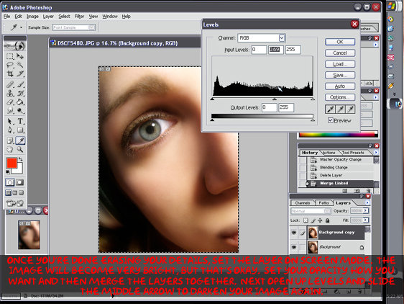Pick the set black point eyedropper in Levels
The image size is (404, 304).
[x=330, y=109]
